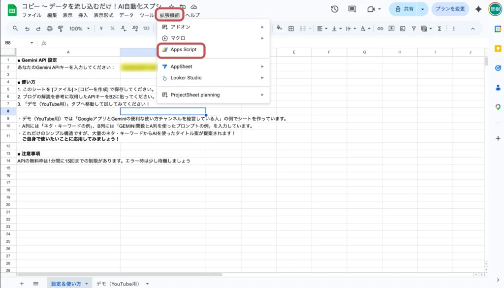Select the paint format tool
Image resolution: width=504 pixels, height=288 pixels.
pos(61,29)
